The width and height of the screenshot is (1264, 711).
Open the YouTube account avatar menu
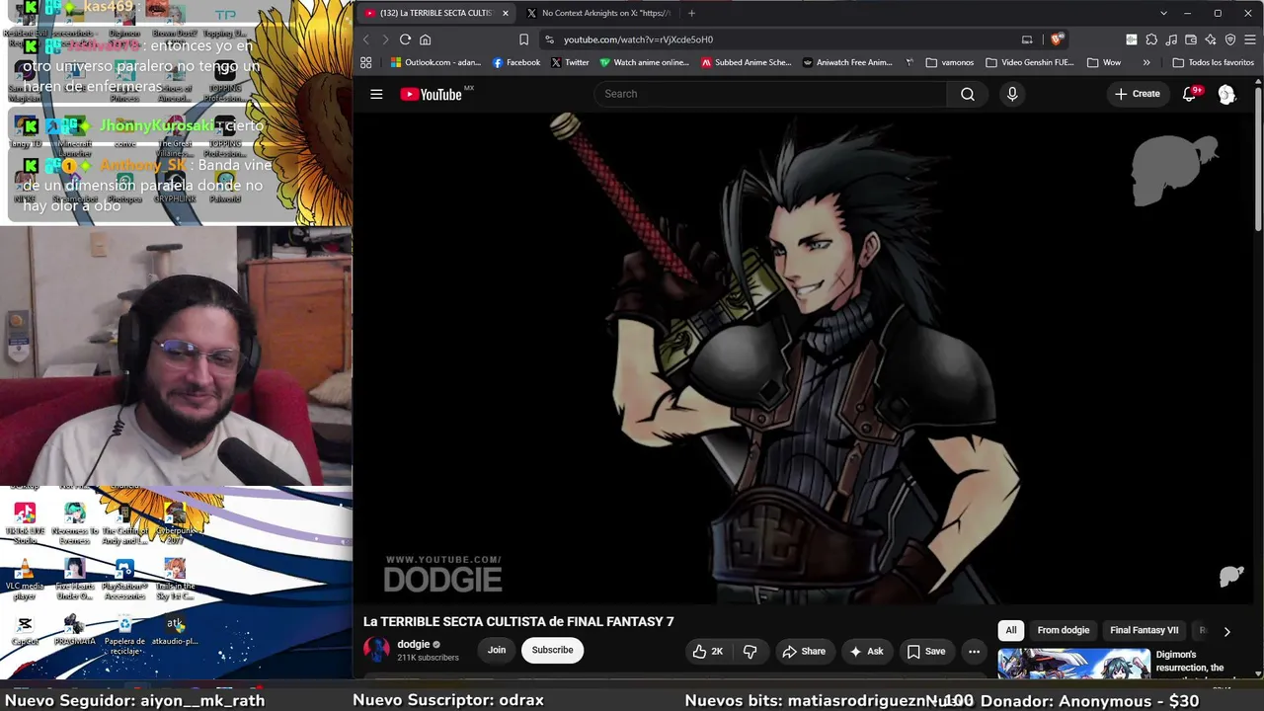[1226, 94]
